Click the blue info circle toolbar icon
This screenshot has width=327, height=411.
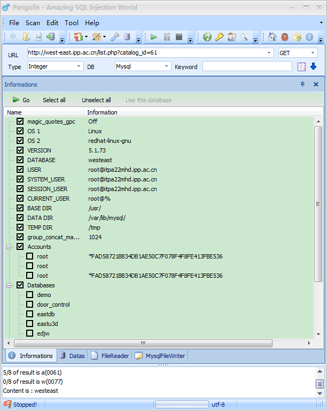pyautogui.click(x=309, y=37)
